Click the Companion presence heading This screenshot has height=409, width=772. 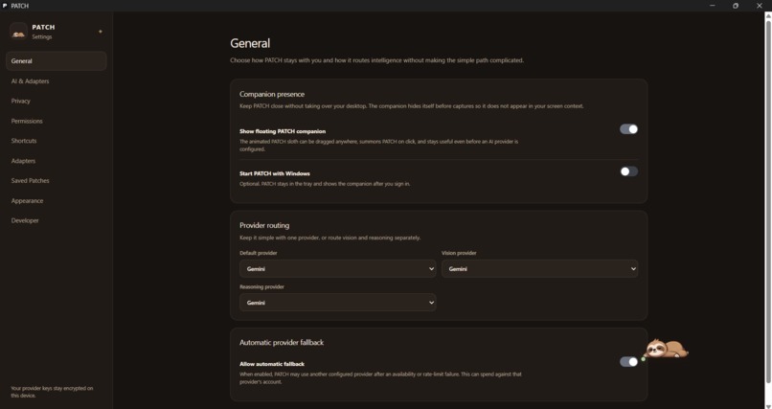272,94
